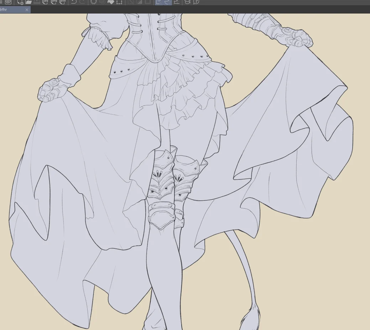
Task: Click the Save icon in toolbar
Action: pyautogui.click(x=37, y=2)
